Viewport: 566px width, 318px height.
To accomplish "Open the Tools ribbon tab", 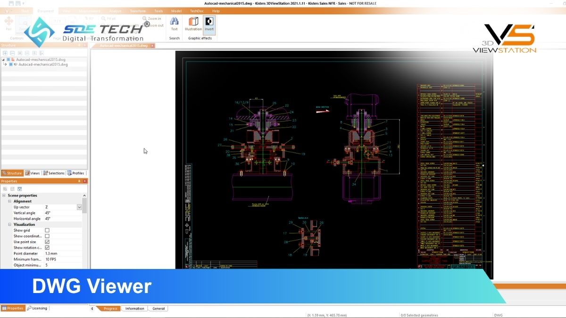I will [158, 11].
